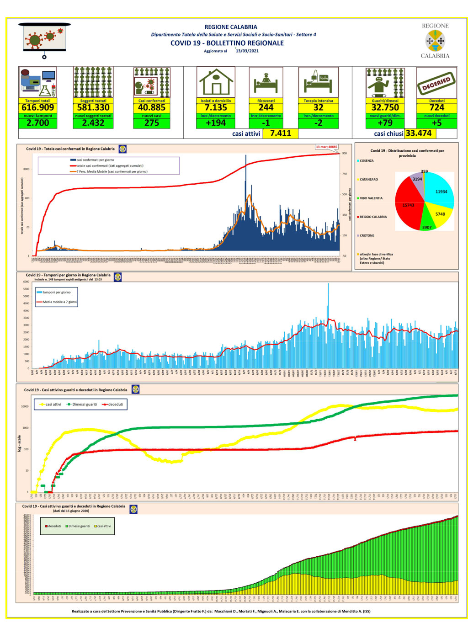Click emblem beside Tamponi per giorno chart title
Screen dimensions: 468x623
(117, 277)
